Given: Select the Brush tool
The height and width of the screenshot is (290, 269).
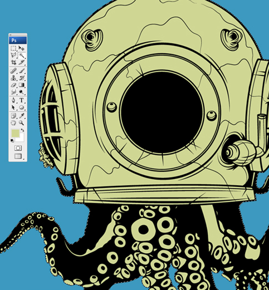Looking at the screenshot, I should pyautogui.click(x=21, y=71).
